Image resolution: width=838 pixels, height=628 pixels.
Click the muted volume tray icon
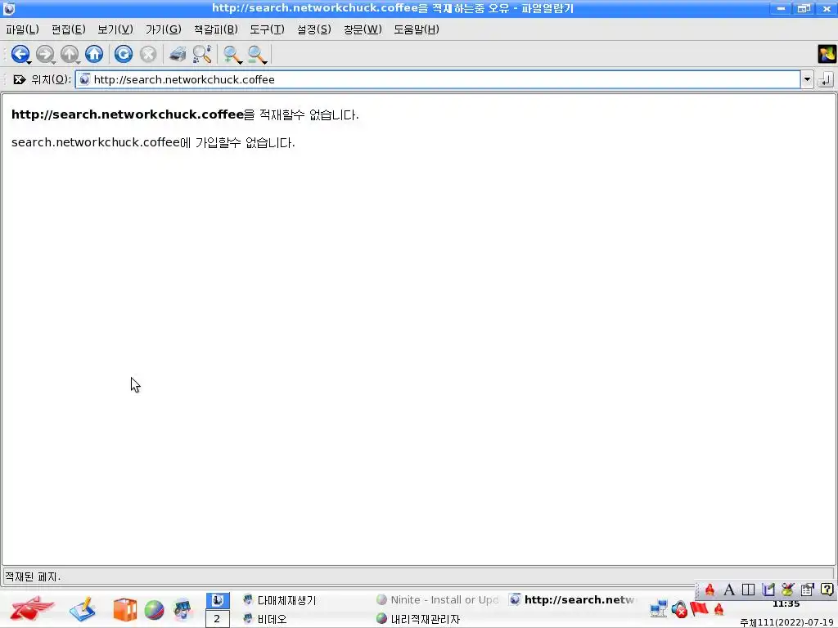click(x=679, y=608)
